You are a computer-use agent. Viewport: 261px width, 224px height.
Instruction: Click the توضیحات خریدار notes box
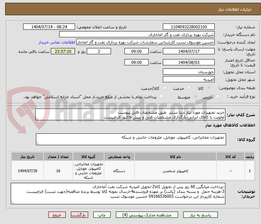point(118,194)
